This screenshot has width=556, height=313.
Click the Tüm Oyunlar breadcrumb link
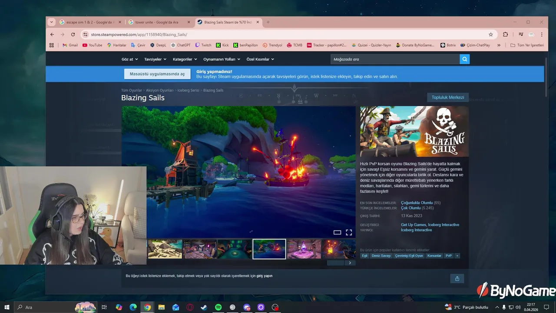(x=132, y=90)
